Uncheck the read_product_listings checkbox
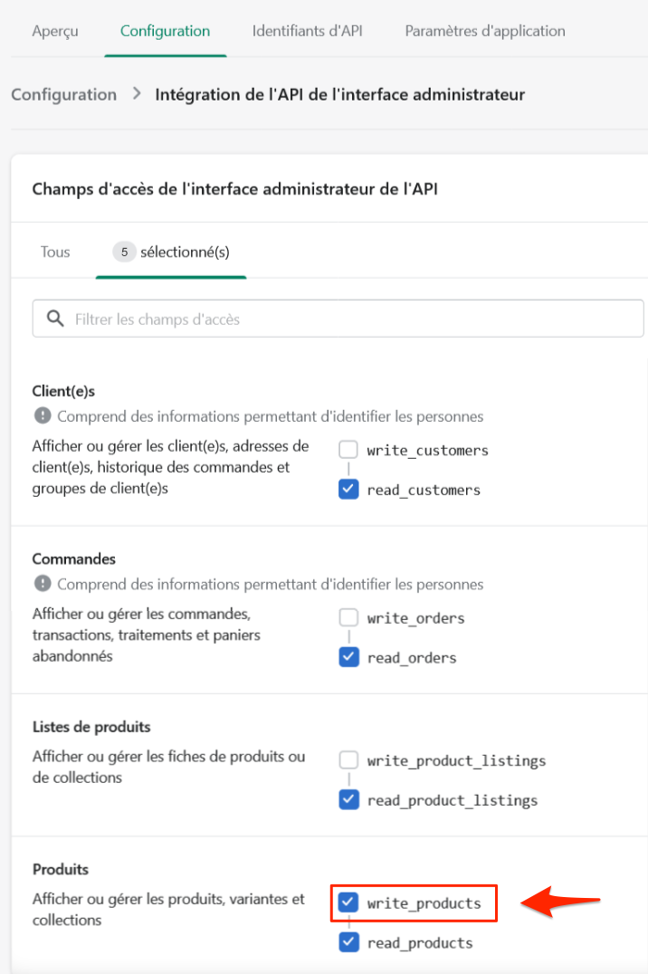Screen dimensions: 648x974 coord(348,800)
